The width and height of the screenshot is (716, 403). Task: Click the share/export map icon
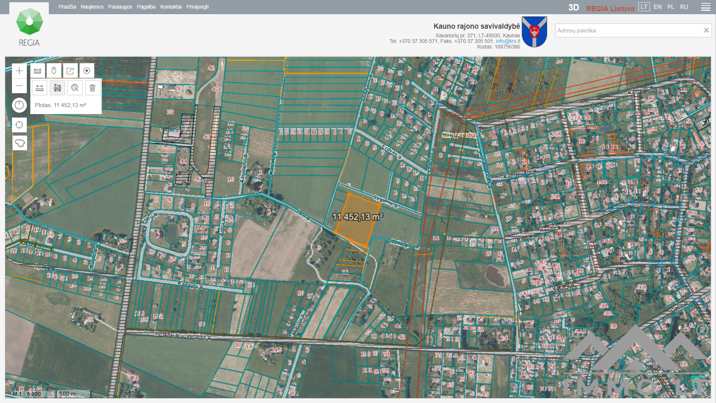[x=70, y=71]
